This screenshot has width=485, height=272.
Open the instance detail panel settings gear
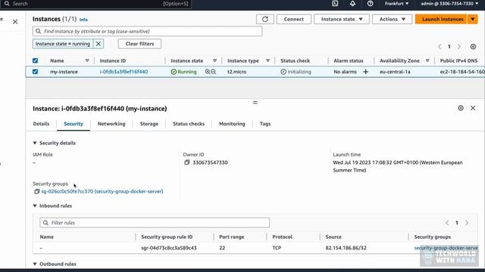tap(461, 108)
